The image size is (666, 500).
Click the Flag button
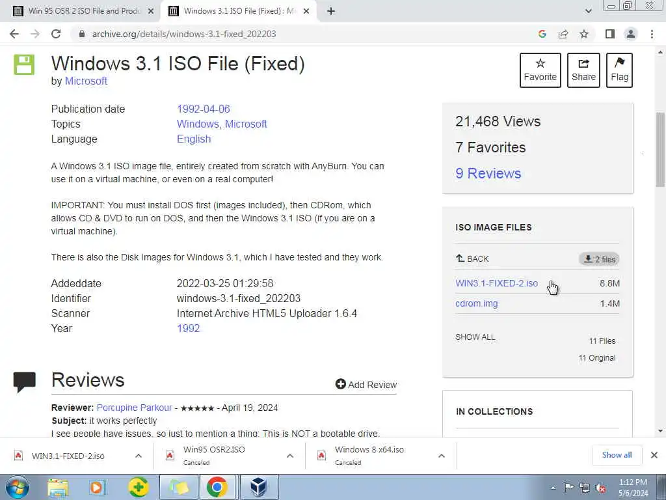click(619, 70)
